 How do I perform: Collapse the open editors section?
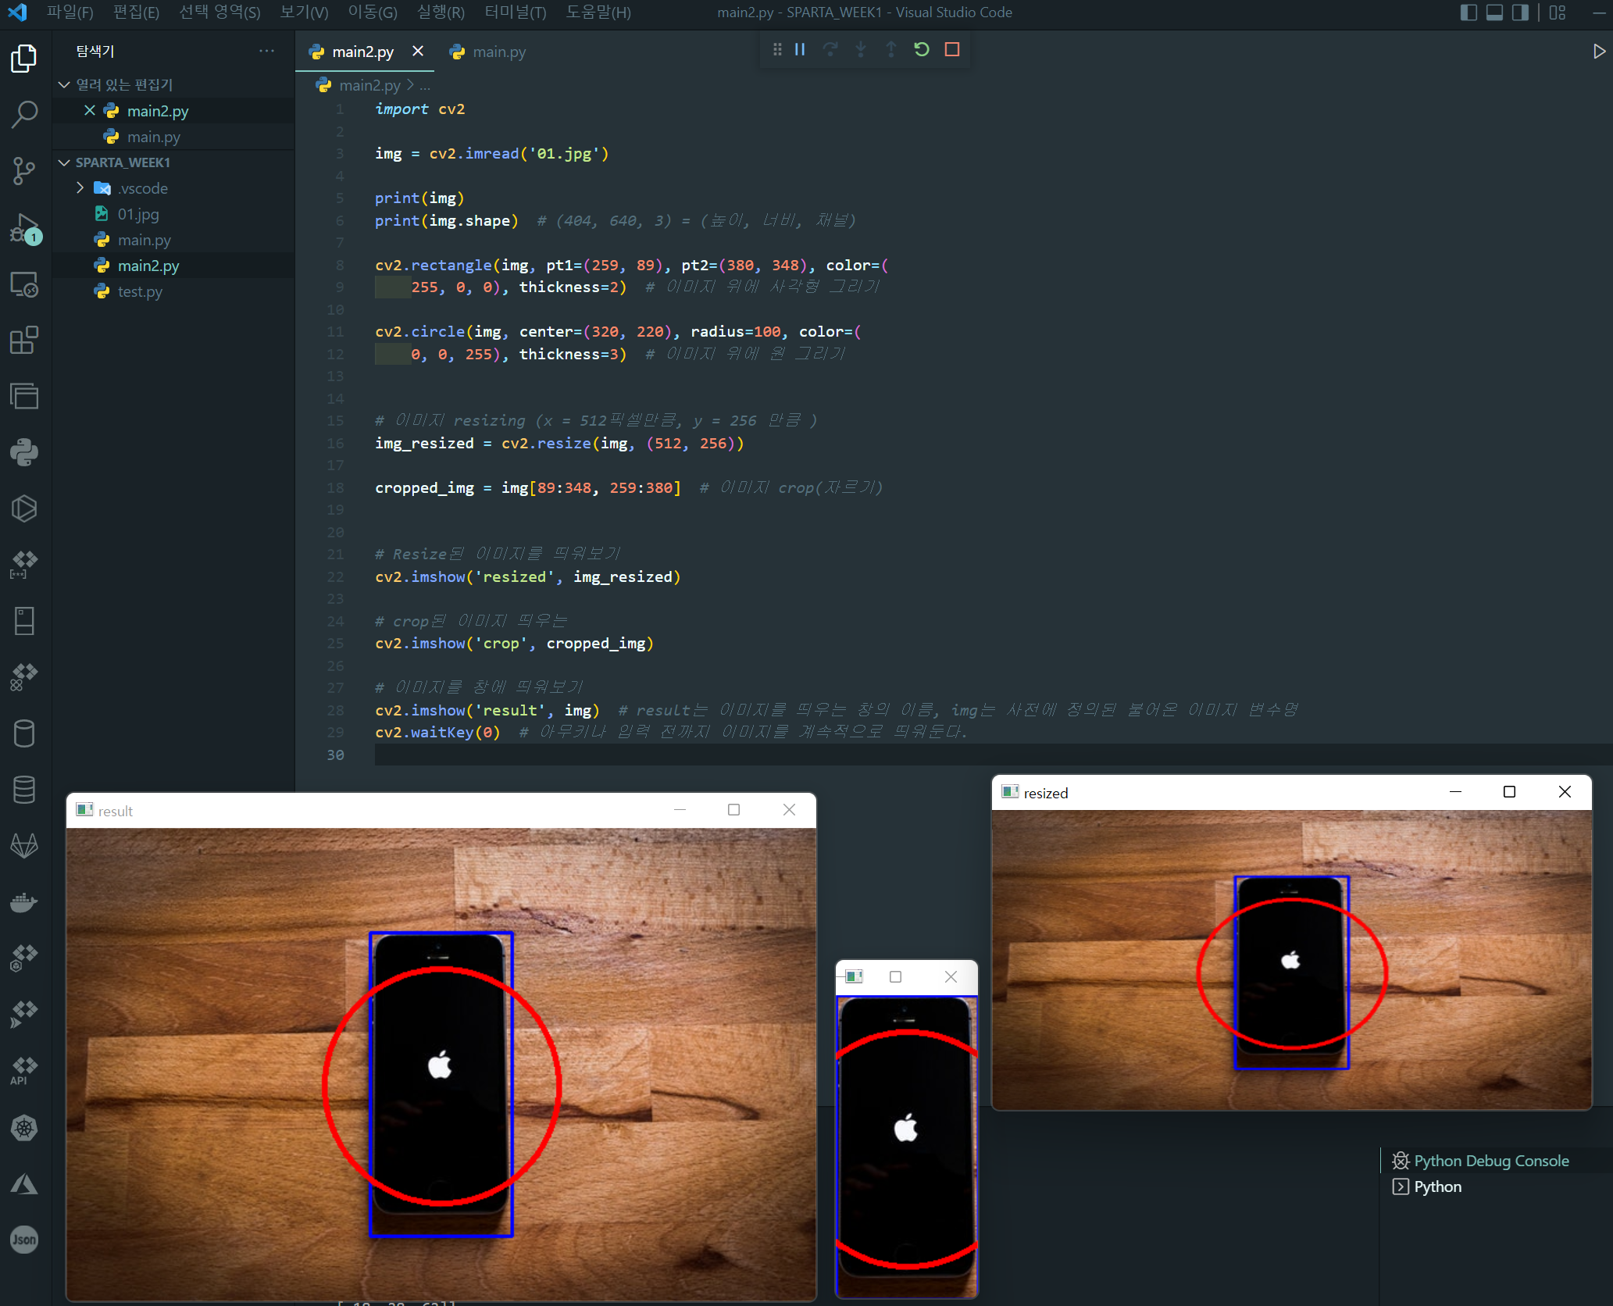pyautogui.click(x=65, y=84)
